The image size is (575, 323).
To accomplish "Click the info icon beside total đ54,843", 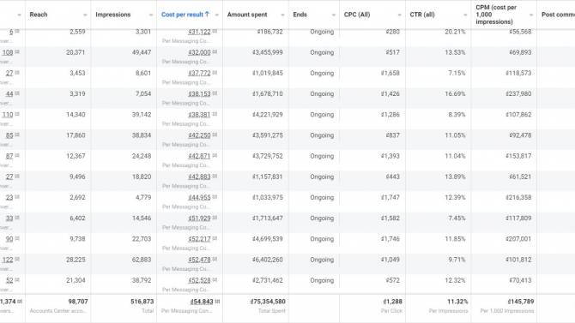I will point(217,302).
